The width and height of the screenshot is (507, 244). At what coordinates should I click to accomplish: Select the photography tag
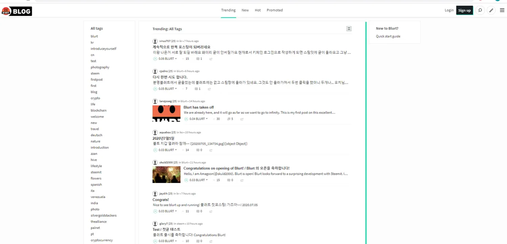[100, 67]
